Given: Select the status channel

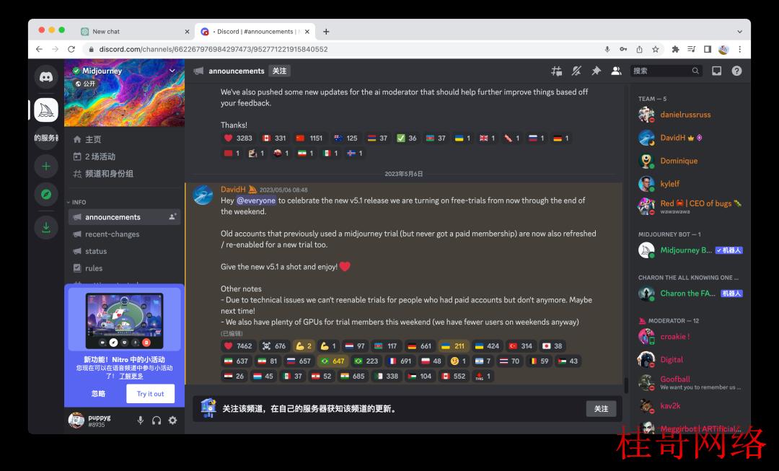Looking at the screenshot, I should coord(124,251).
